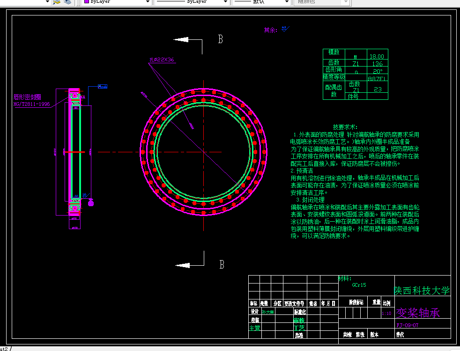Select the 20° pressure angle value

[x=378, y=71]
